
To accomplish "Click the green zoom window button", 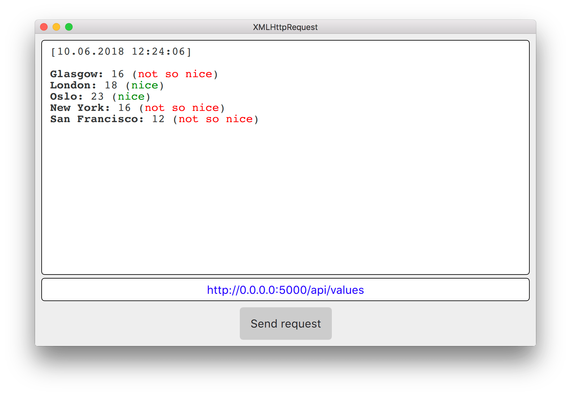I will click(69, 27).
